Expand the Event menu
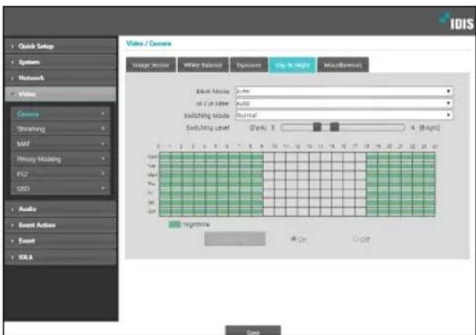The height and width of the screenshot is (335, 476). pos(60,241)
